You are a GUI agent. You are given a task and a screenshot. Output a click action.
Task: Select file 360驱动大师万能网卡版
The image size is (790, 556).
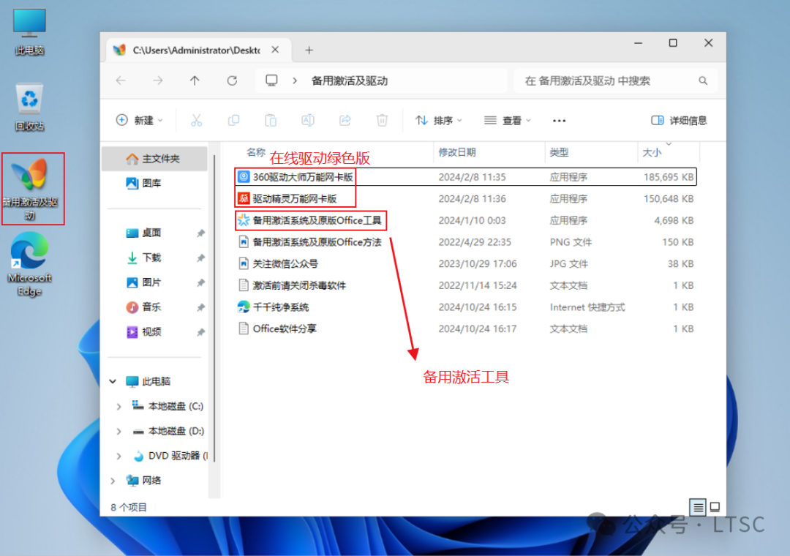pyautogui.click(x=465, y=177)
